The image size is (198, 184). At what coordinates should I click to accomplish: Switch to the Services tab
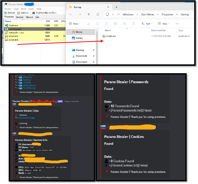pos(20,17)
